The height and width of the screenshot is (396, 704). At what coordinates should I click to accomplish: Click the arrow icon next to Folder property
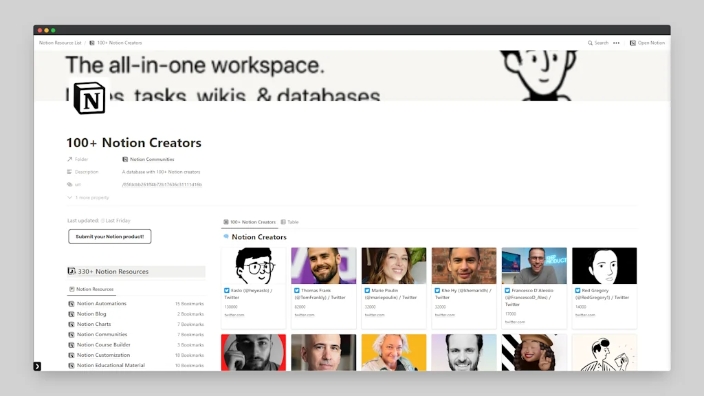coord(71,159)
